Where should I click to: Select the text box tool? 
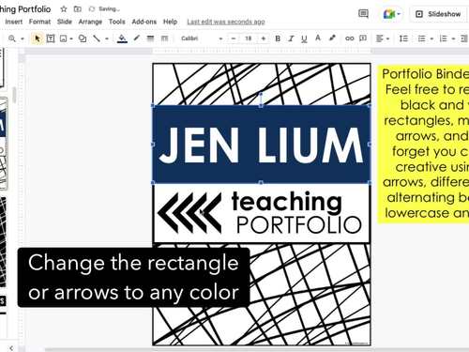point(51,38)
